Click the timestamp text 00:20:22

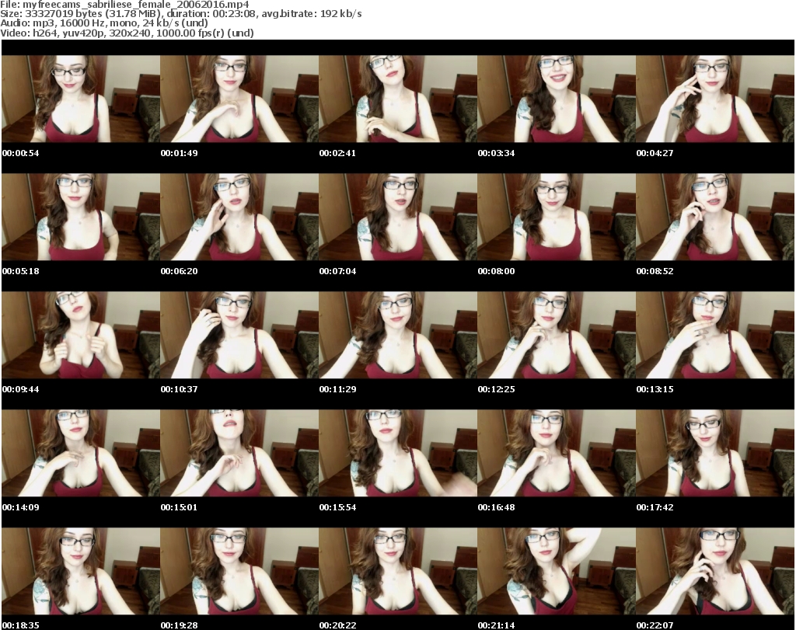click(x=337, y=625)
